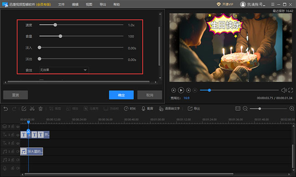Open speech-to-text (语音转文字) tool

[169, 109]
